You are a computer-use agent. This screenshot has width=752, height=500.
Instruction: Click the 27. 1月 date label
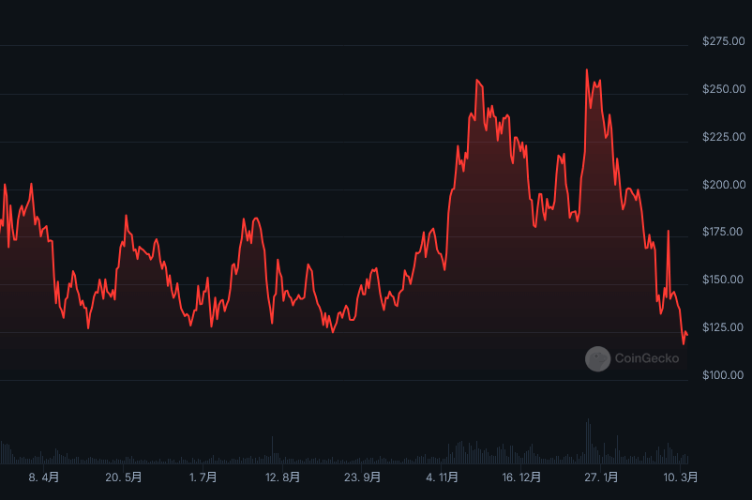pos(602,477)
